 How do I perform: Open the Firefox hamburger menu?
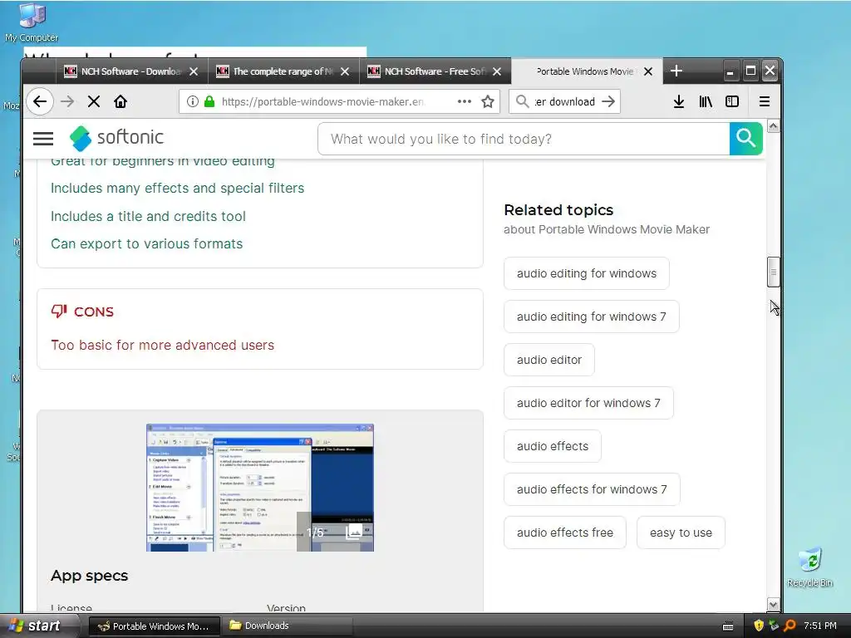click(765, 101)
